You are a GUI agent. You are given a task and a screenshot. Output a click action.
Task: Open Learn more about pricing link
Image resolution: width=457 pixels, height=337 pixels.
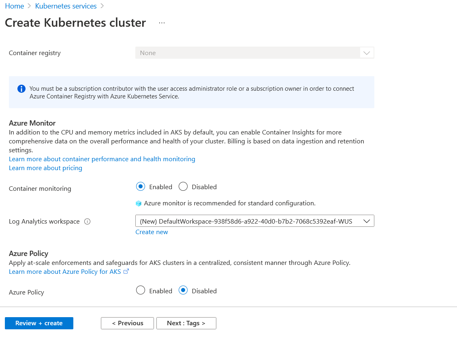[45, 168]
